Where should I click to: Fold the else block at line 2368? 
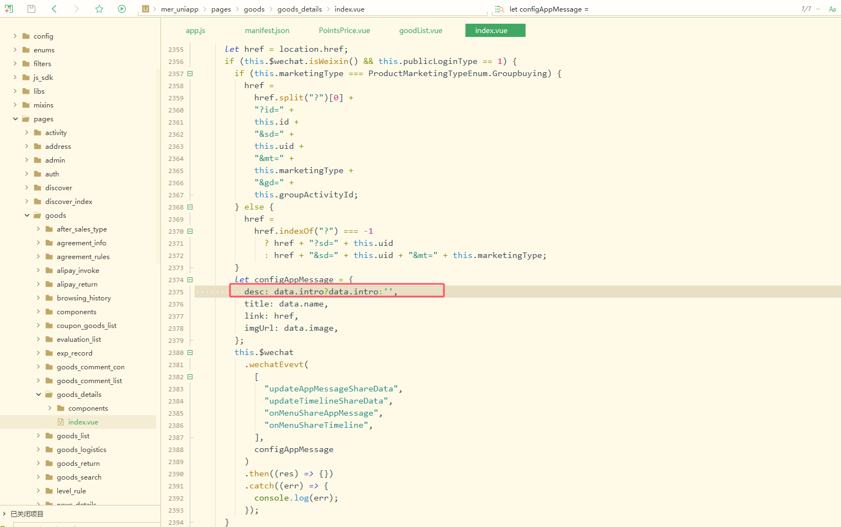click(190, 207)
